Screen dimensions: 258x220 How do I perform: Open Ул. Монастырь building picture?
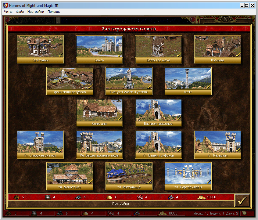70,174
